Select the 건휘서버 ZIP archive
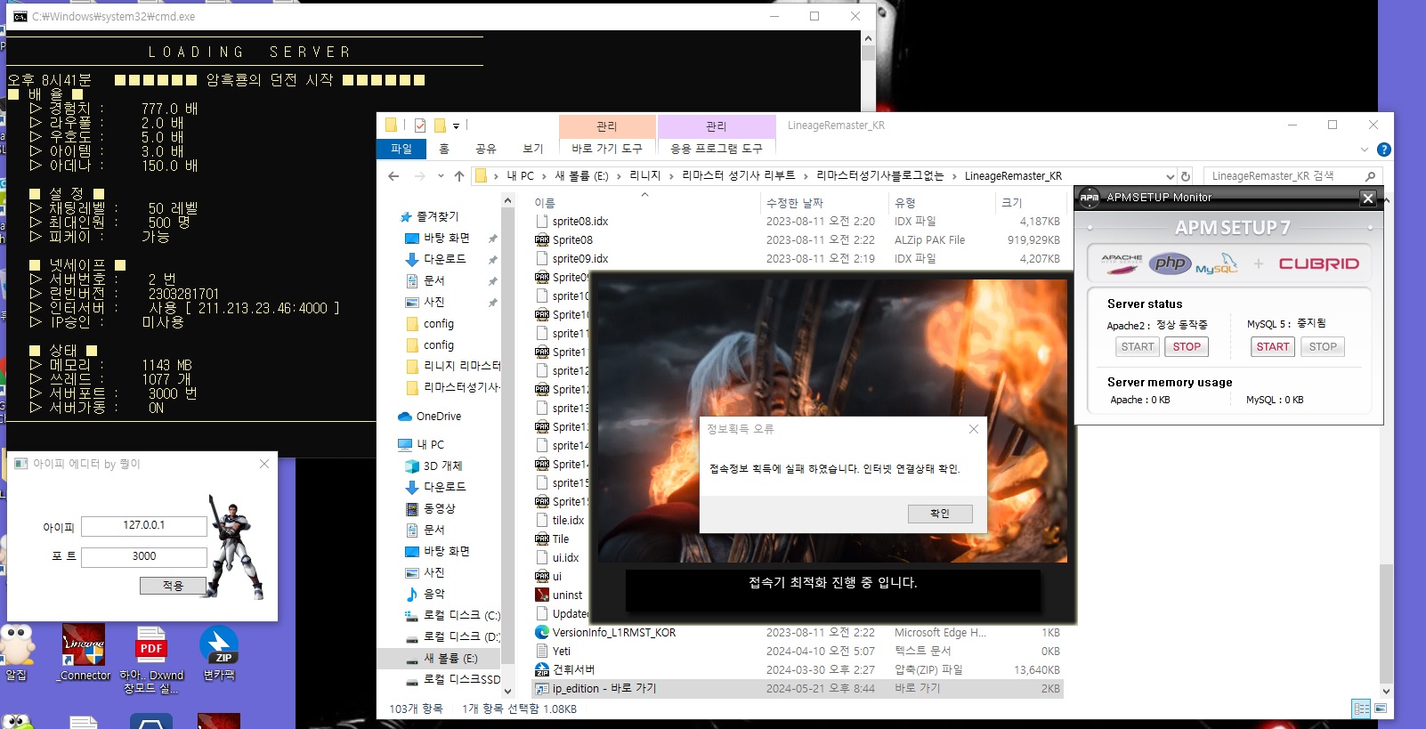The height and width of the screenshot is (729, 1426). (565, 669)
